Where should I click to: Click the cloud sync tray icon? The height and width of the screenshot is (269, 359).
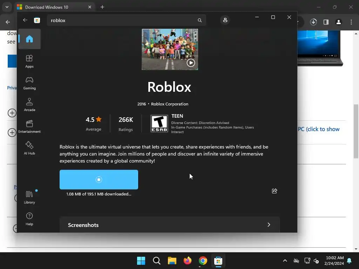[296, 261]
